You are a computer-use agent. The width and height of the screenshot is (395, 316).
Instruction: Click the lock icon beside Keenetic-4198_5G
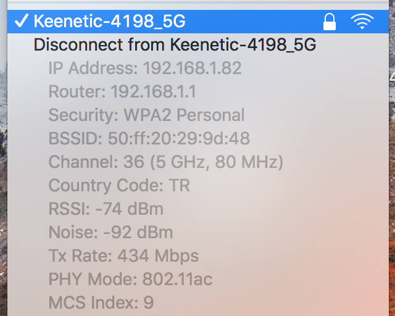pos(330,22)
